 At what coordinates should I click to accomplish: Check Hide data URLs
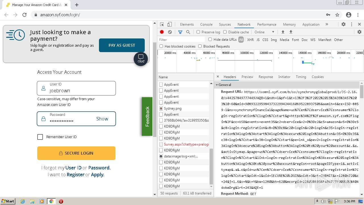210,39
